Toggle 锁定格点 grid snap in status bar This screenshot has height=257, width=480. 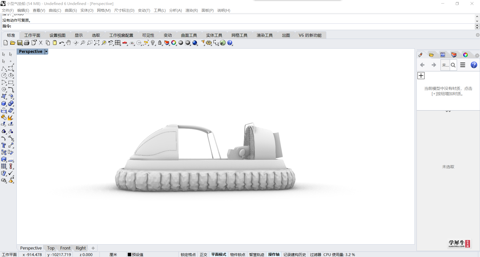[x=188, y=255]
